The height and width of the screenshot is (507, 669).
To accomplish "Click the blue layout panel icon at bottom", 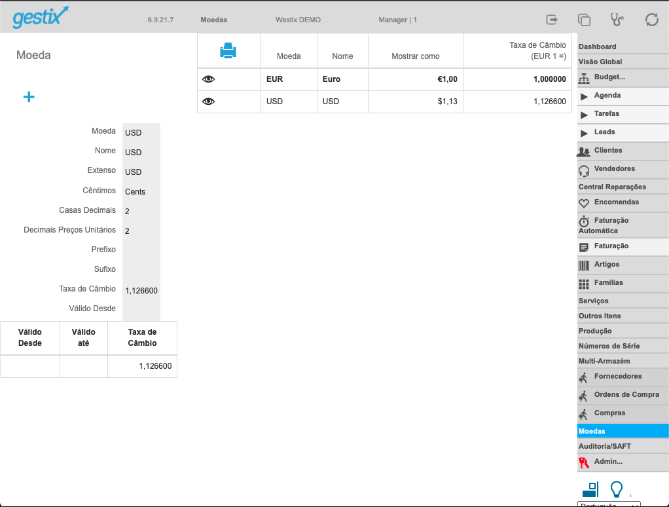I will click(590, 489).
